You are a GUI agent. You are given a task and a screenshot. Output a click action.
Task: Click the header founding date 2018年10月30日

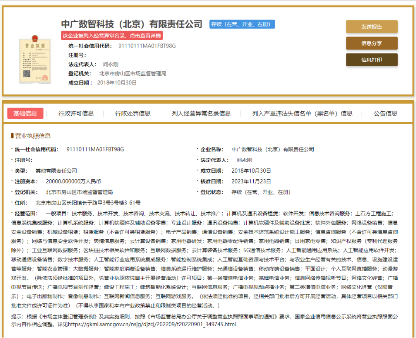click(117, 83)
